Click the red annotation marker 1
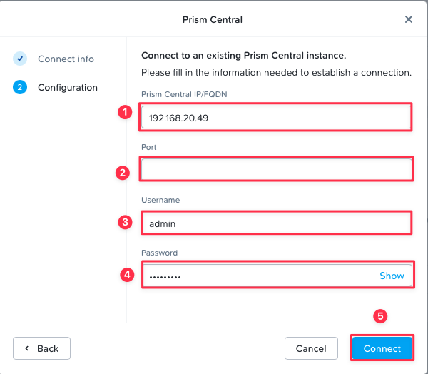 click(125, 112)
